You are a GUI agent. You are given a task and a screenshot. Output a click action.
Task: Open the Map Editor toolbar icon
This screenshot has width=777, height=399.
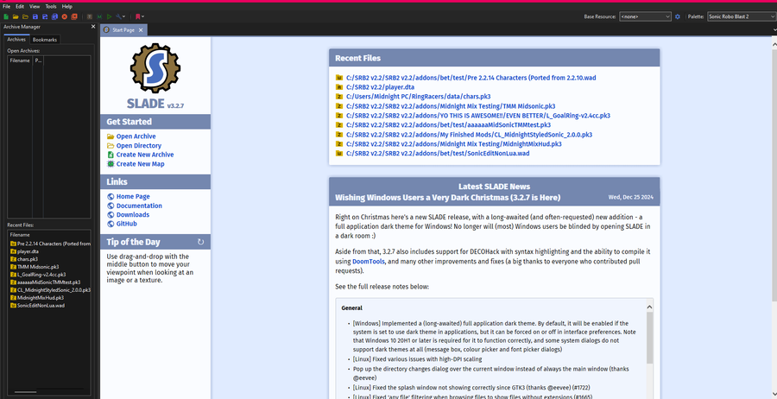[x=99, y=16]
